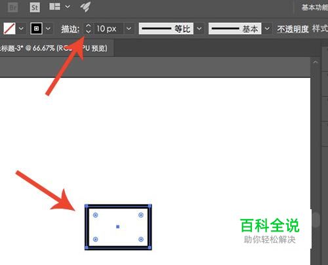
Task: Expand the arrange documents dropdown arrow
Action: pyautogui.click(x=68, y=7)
